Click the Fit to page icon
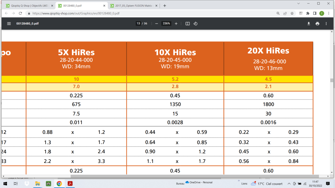 (x=188, y=24)
